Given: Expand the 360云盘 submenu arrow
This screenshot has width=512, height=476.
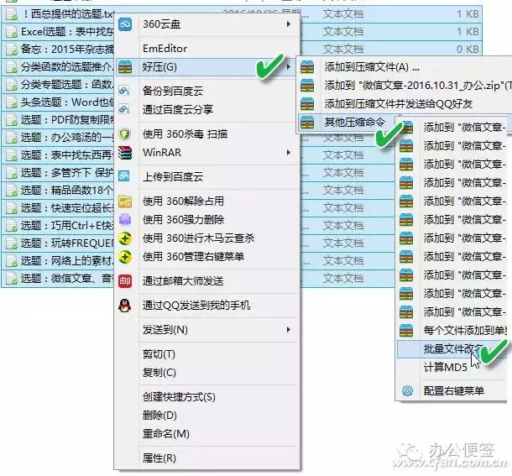Looking at the screenshot, I should point(289,24).
